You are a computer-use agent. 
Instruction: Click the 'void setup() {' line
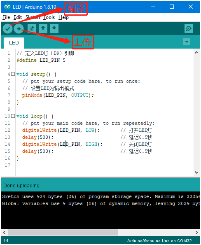coord(36,74)
